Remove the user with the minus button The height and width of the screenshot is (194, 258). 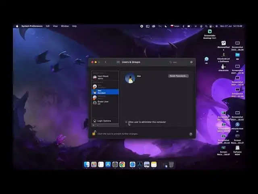click(98, 125)
